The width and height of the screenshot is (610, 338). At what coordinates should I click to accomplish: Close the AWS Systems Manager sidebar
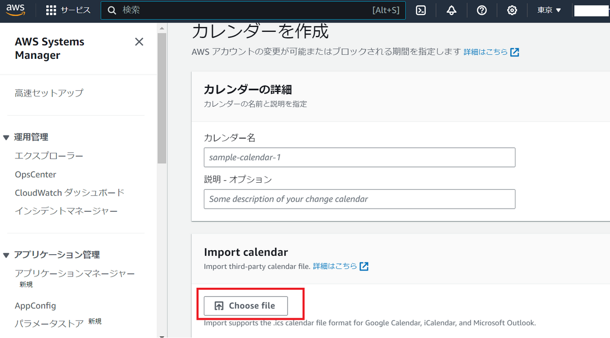pyautogui.click(x=139, y=42)
